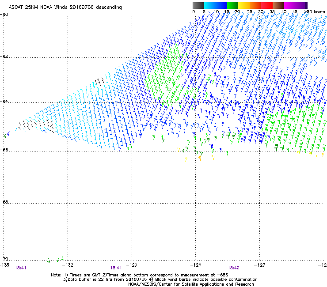Click the magenta 40-45 knots color segment

pyautogui.click(x=290, y=5)
